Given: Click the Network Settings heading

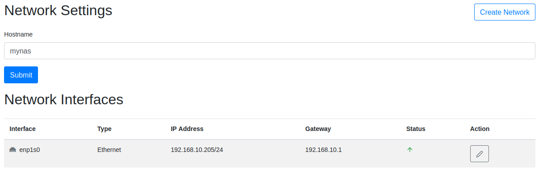Looking at the screenshot, I should coord(58,10).
